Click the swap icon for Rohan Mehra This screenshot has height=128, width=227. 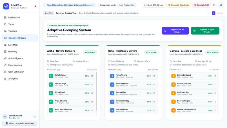click(154, 110)
